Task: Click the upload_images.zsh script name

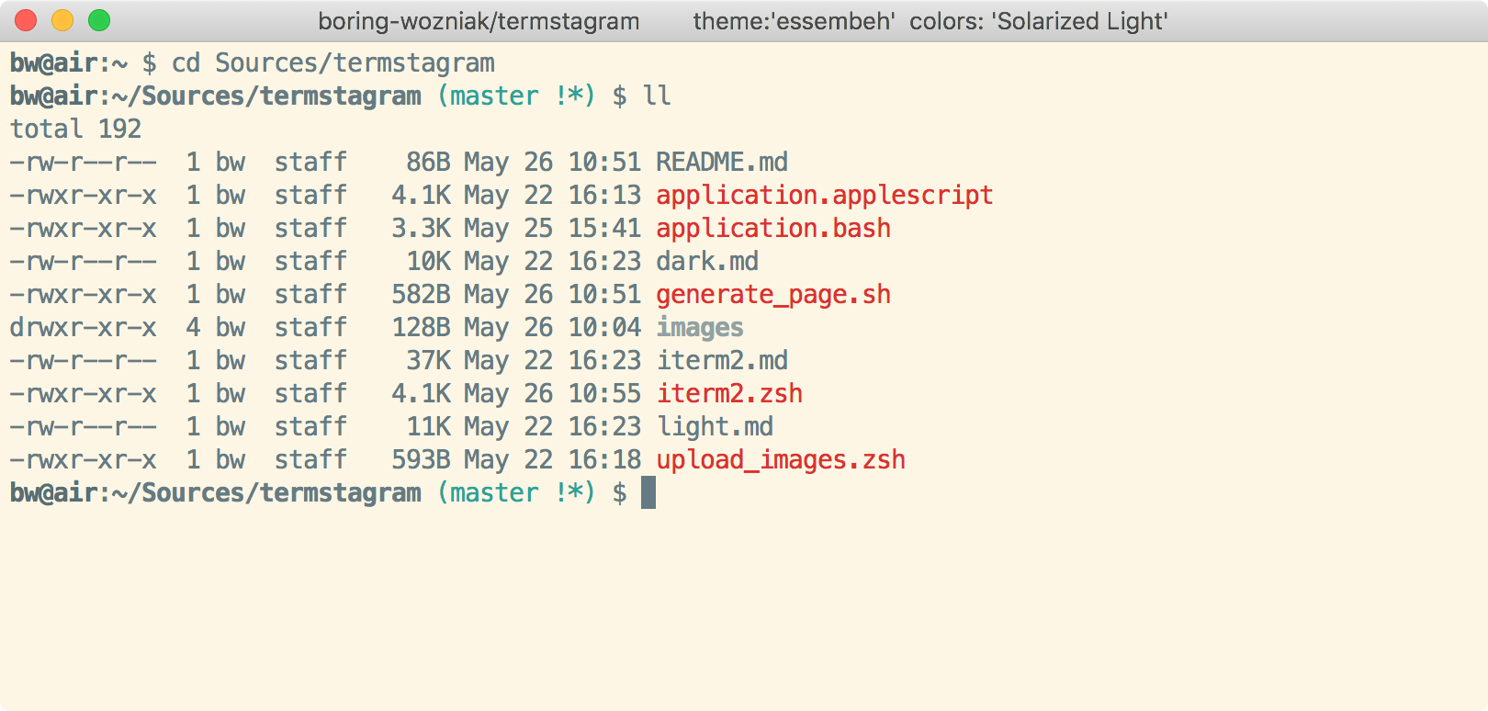Action: tap(780, 460)
